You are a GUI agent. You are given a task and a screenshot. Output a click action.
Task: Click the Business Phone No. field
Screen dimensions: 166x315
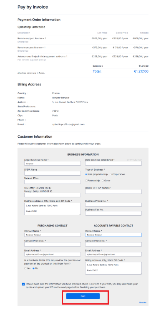click(x=113, y=205)
